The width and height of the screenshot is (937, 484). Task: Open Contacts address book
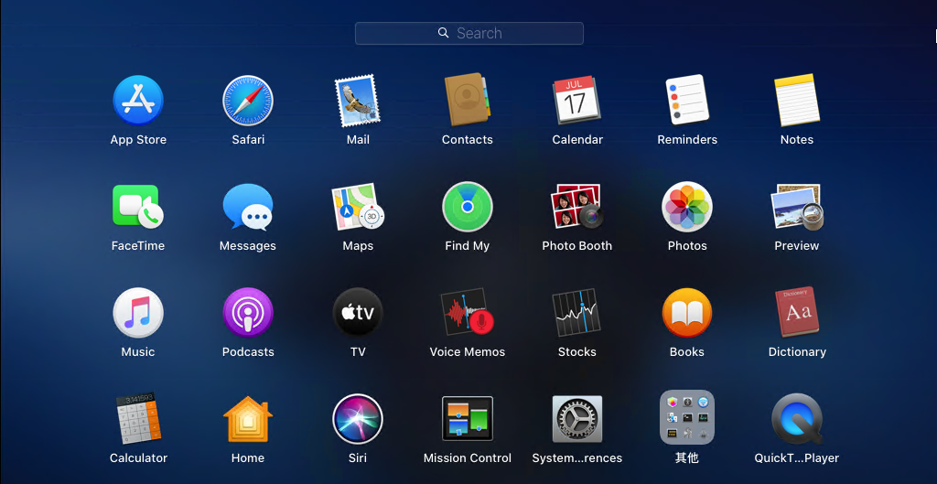point(468,101)
